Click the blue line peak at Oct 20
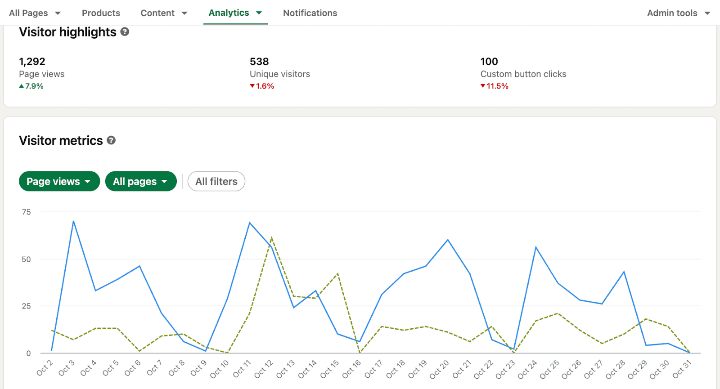720x389 pixels. tap(448, 240)
